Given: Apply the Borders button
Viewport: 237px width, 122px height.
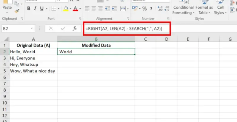Looking at the screenshot, I should click(54, 9).
